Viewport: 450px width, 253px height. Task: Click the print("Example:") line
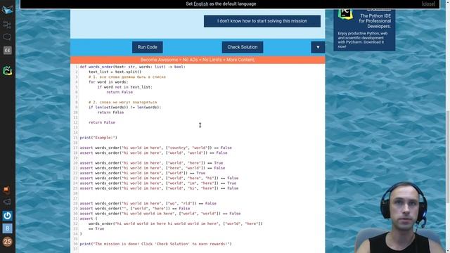pyautogui.click(x=98, y=138)
